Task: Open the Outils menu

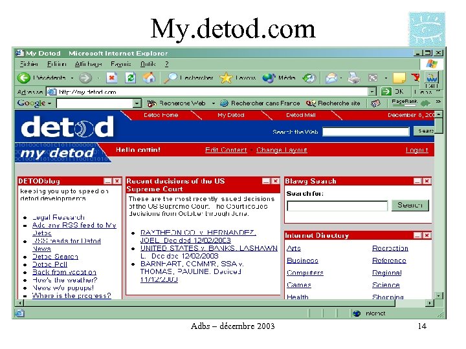Action: pyautogui.click(x=148, y=64)
